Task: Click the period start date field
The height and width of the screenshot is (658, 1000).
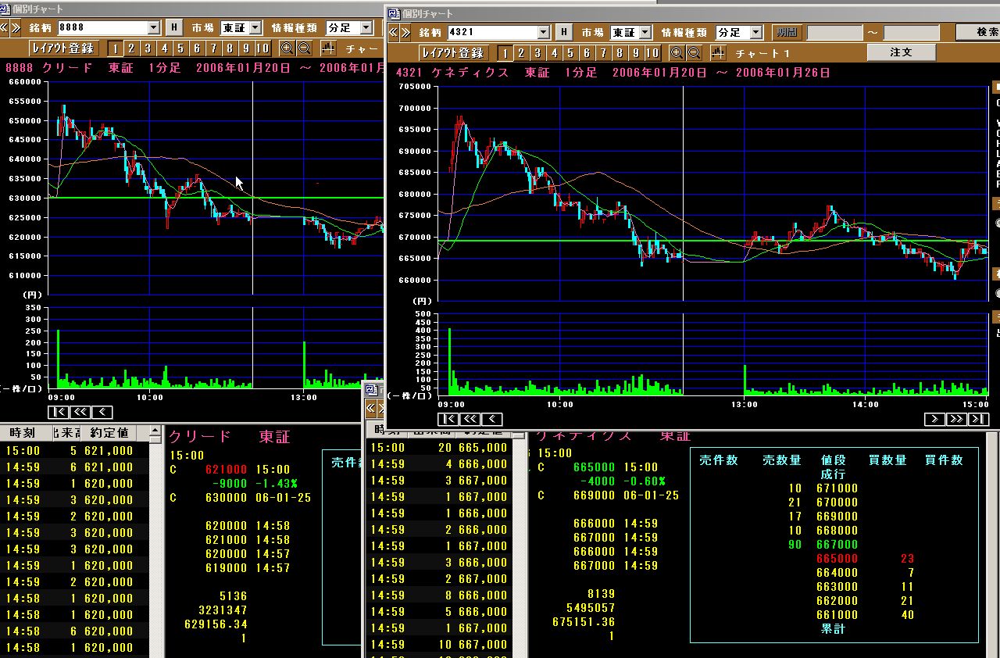Action: (834, 32)
